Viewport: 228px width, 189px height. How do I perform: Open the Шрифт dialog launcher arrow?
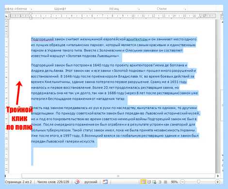pos(90,9)
